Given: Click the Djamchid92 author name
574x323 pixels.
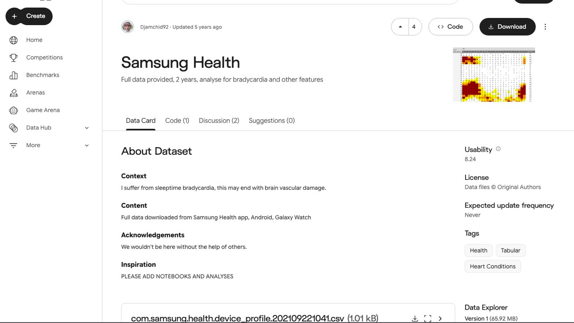Looking at the screenshot, I should click(x=154, y=27).
